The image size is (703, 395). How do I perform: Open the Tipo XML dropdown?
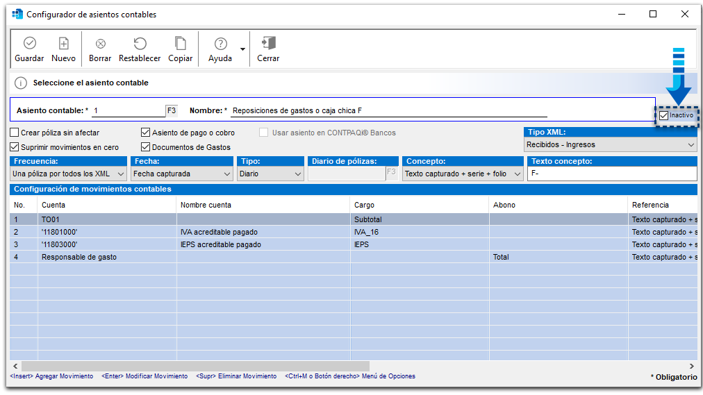[x=690, y=145]
